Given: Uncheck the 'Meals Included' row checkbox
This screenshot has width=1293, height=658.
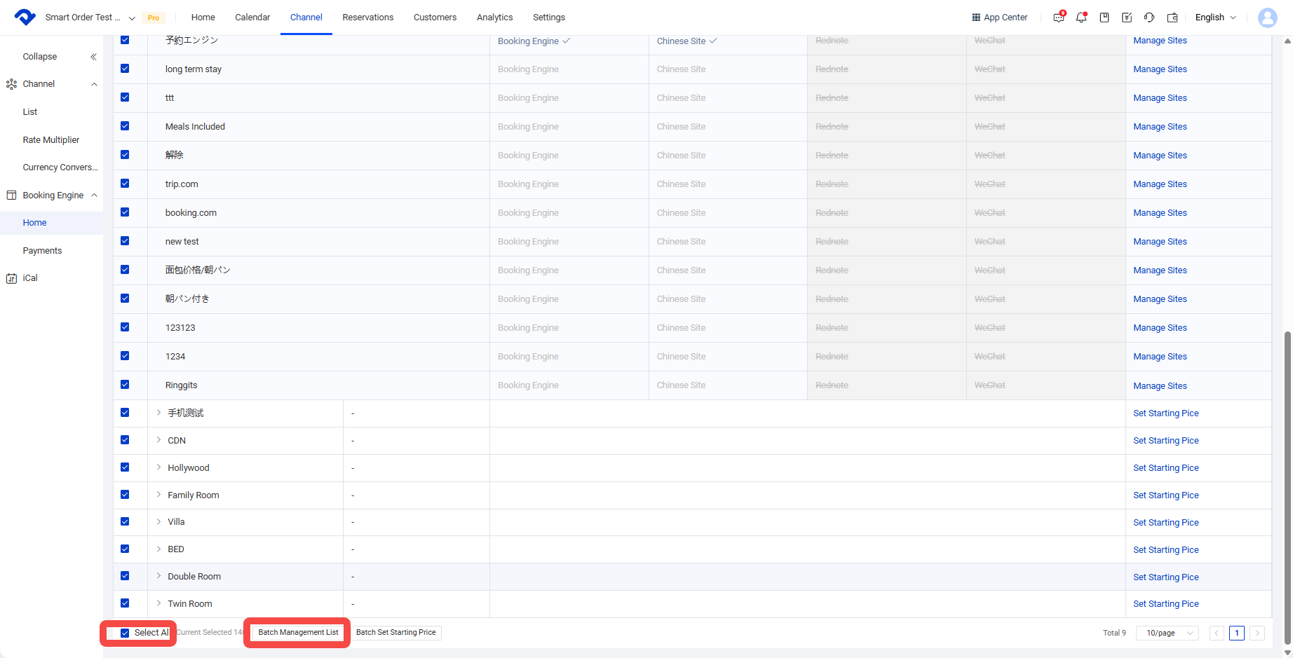Looking at the screenshot, I should (125, 126).
